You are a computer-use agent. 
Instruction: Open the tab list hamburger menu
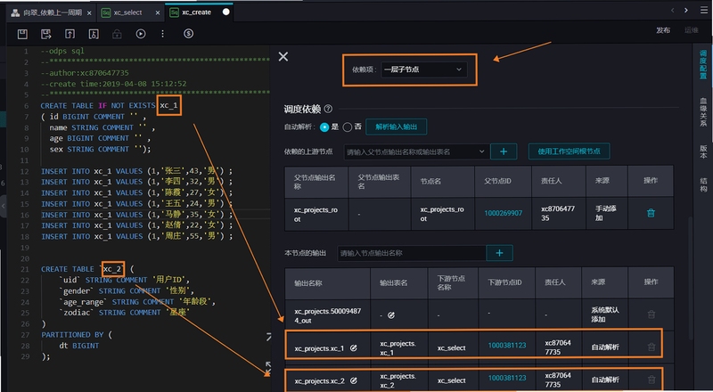click(704, 10)
